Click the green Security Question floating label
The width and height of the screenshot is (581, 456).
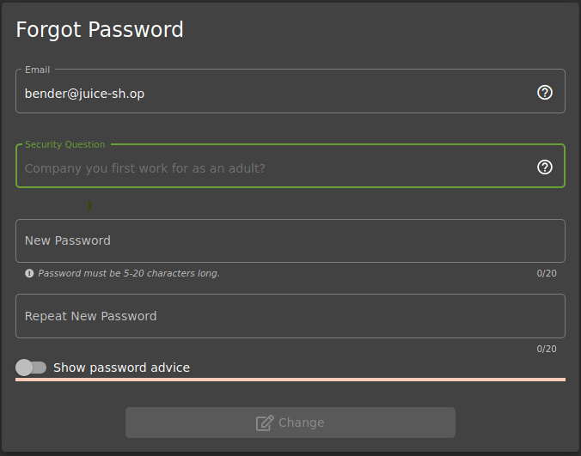pos(65,144)
